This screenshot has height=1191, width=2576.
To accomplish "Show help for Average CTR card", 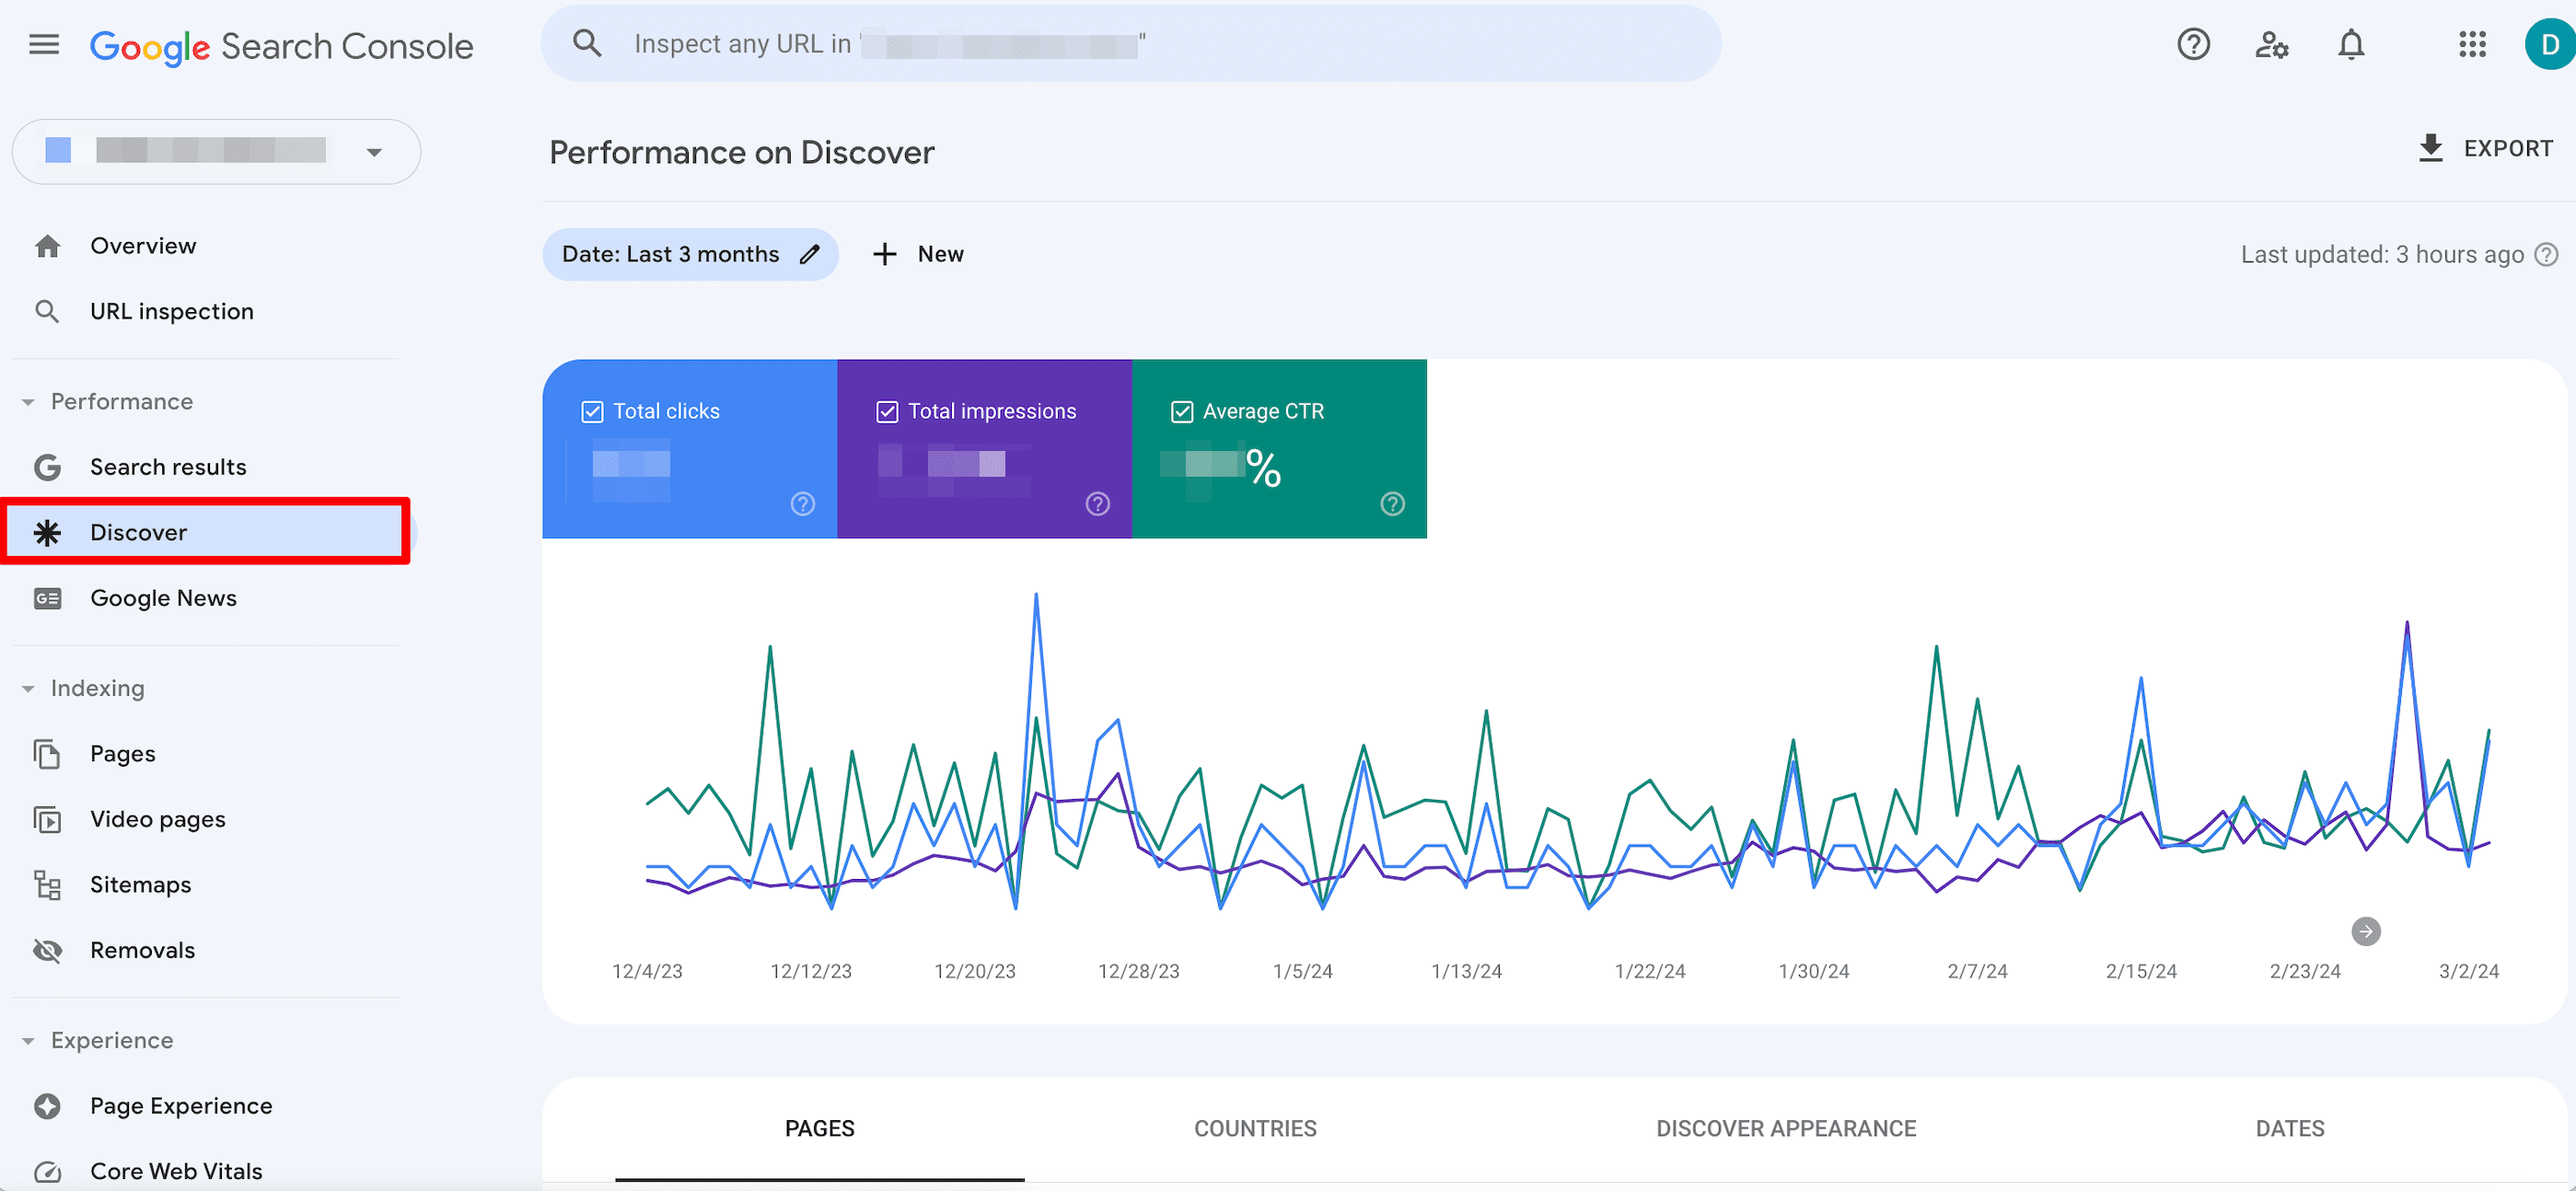I will pyautogui.click(x=1392, y=503).
